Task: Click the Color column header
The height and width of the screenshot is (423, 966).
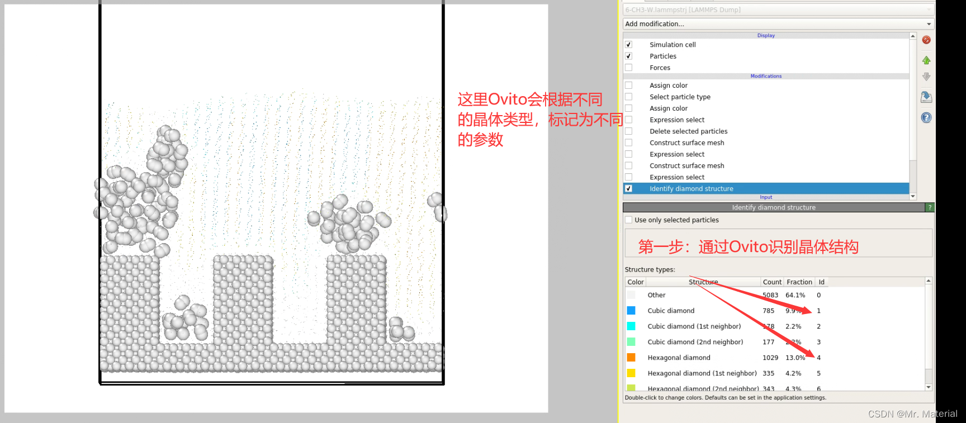Action: point(636,282)
